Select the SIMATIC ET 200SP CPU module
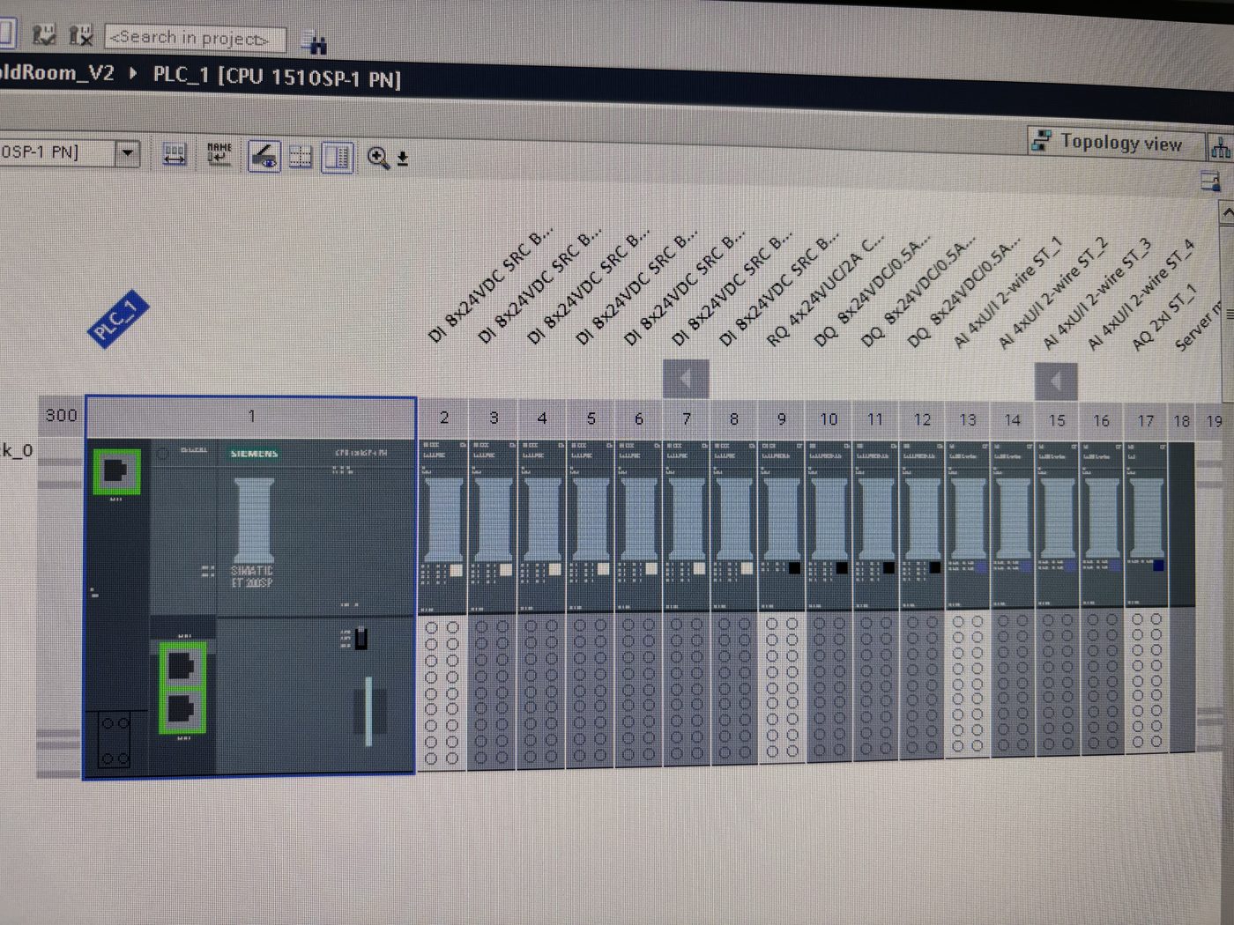 251,608
